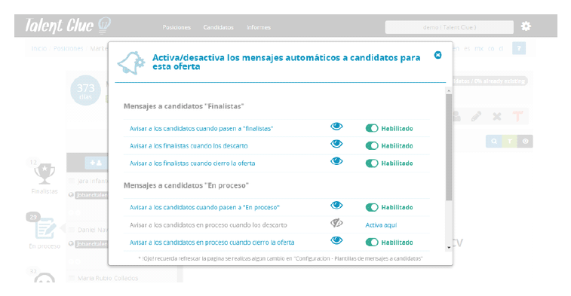This screenshot has width=571, height=296.
Task: Click the dialog scrollbar down arrow
Action: click(x=449, y=247)
